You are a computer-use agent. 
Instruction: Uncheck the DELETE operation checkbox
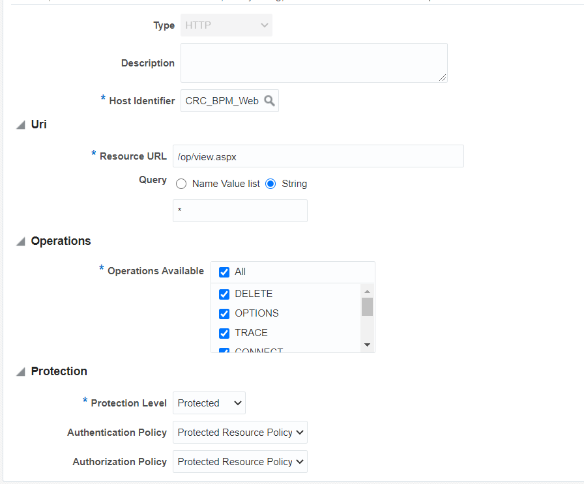tap(224, 294)
